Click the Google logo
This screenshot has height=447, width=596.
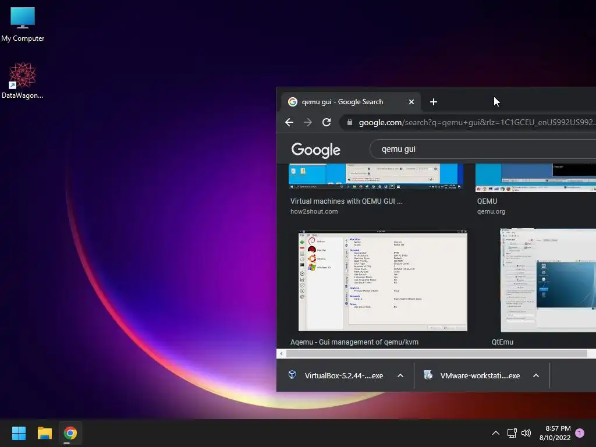316,150
